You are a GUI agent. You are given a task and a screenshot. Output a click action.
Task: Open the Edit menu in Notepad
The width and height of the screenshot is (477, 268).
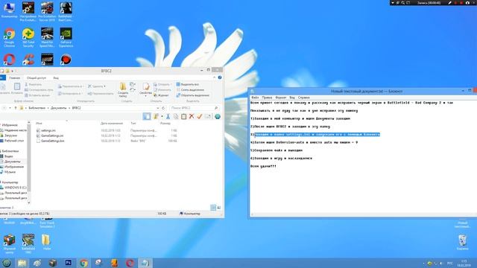(267, 98)
